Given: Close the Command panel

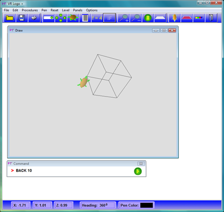Looking at the screenshot, I should click(141, 163).
